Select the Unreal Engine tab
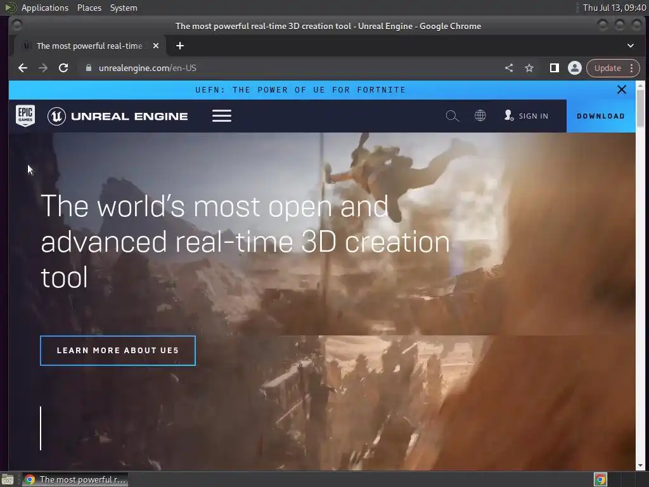Image resolution: width=649 pixels, height=487 pixels. 89,46
